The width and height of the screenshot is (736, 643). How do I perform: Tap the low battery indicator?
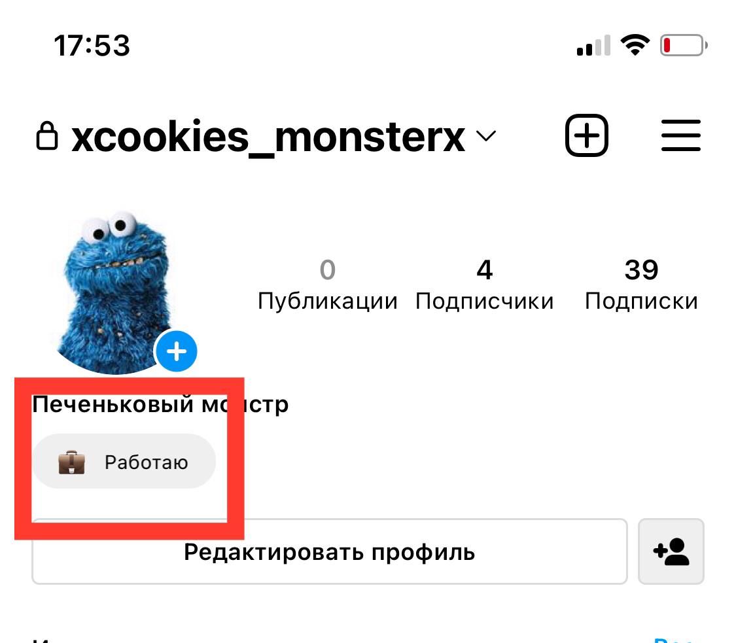point(684,46)
